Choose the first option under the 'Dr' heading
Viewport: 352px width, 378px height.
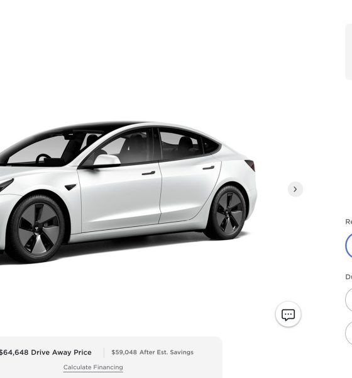pos(349,300)
